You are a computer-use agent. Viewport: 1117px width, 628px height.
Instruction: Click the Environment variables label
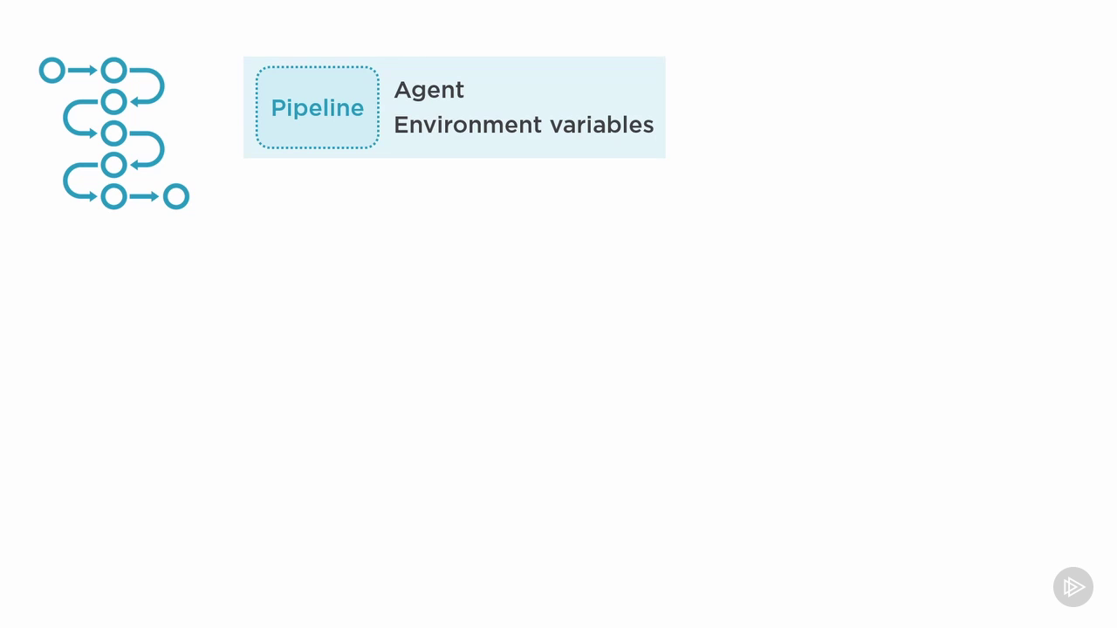(x=524, y=125)
